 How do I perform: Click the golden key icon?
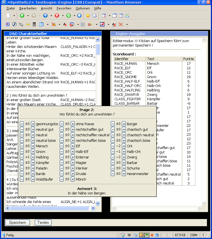[x=28, y=24]
